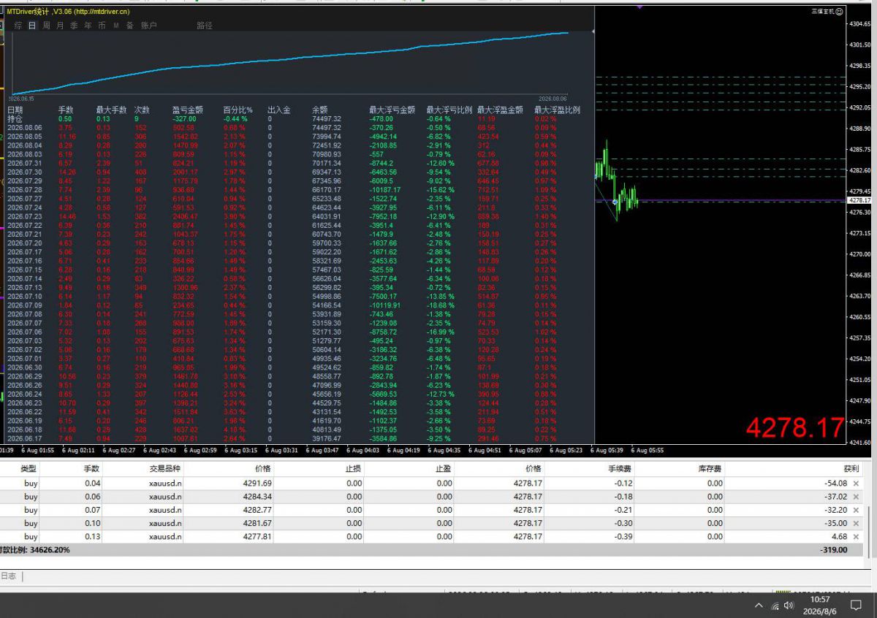Open the 账户 account tab
The width and height of the screenshot is (877, 618).
point(148,26)
